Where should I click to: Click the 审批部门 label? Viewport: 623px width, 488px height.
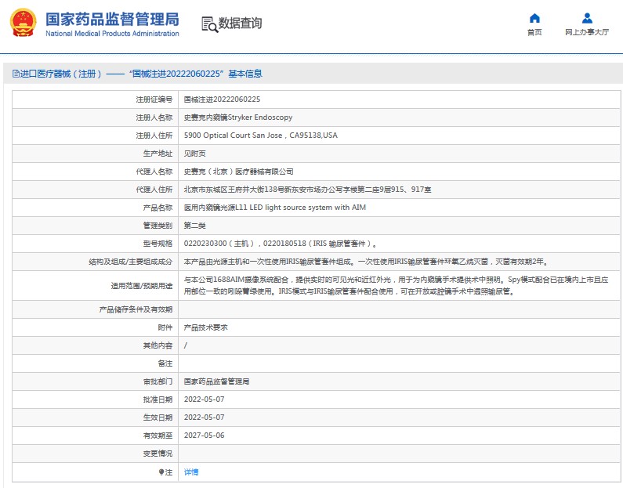tap(158, 381)
